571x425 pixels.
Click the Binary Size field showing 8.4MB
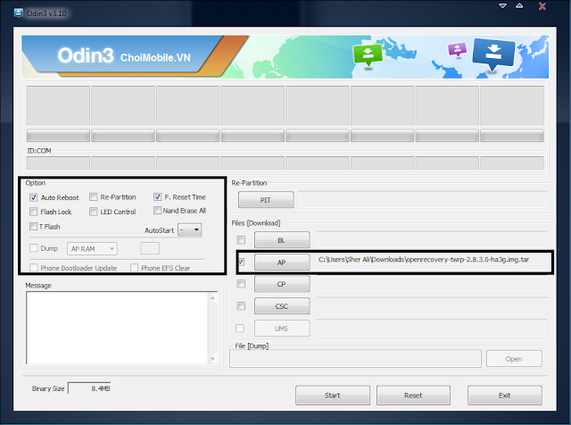(x=89, y=388)
